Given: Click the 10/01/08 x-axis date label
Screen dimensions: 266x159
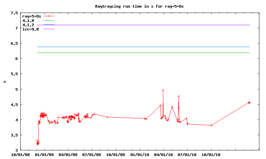Looking at the screenshot, I should click(21, 154).
